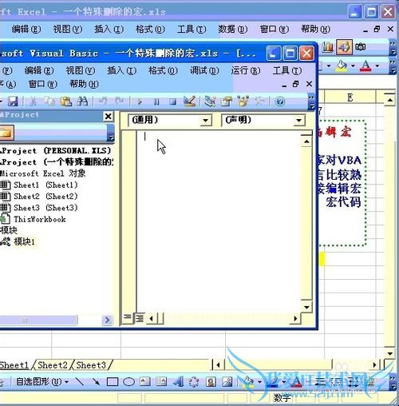Open VBA editor 调试(D) menu
Screen dimensions: 399x406
204,70
